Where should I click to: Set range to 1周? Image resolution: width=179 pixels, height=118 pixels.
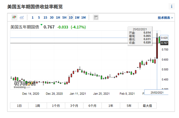point(38,106)
